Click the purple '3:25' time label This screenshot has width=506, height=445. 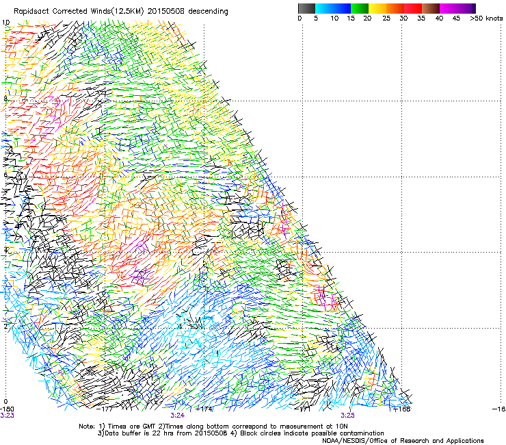tap(347, 416)
